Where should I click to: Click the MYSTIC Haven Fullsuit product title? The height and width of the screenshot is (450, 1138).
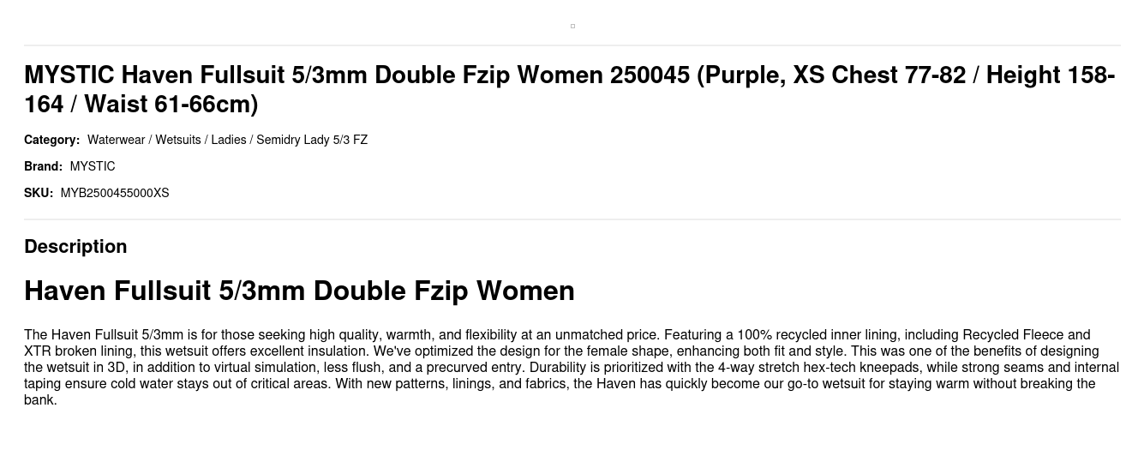pos(569,89)
